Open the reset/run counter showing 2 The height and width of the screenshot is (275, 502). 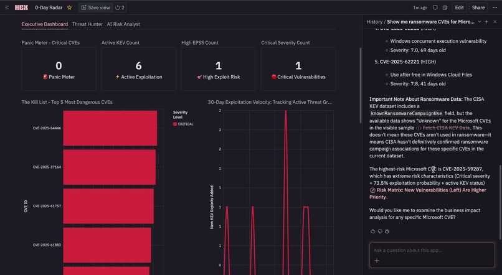click(x=120, y=7)
